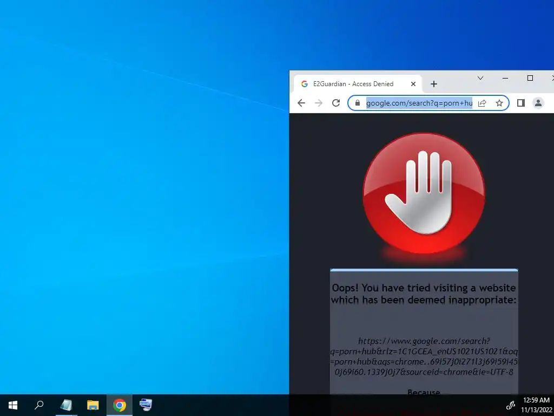Open the Chrome profile avatar menu
554x416 pixels.
[x=538, y=103]
